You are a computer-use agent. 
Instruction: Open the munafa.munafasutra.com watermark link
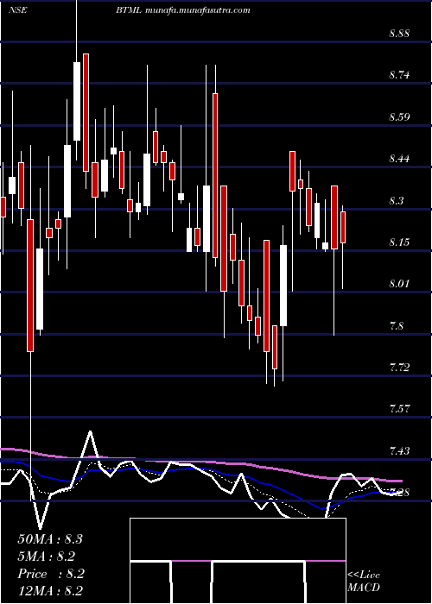198,10
